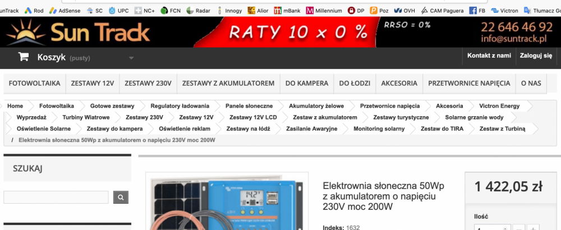Open Turbiny Wiatrowe link
Viewport: 561px width, 230px height.
pos(86,117)
